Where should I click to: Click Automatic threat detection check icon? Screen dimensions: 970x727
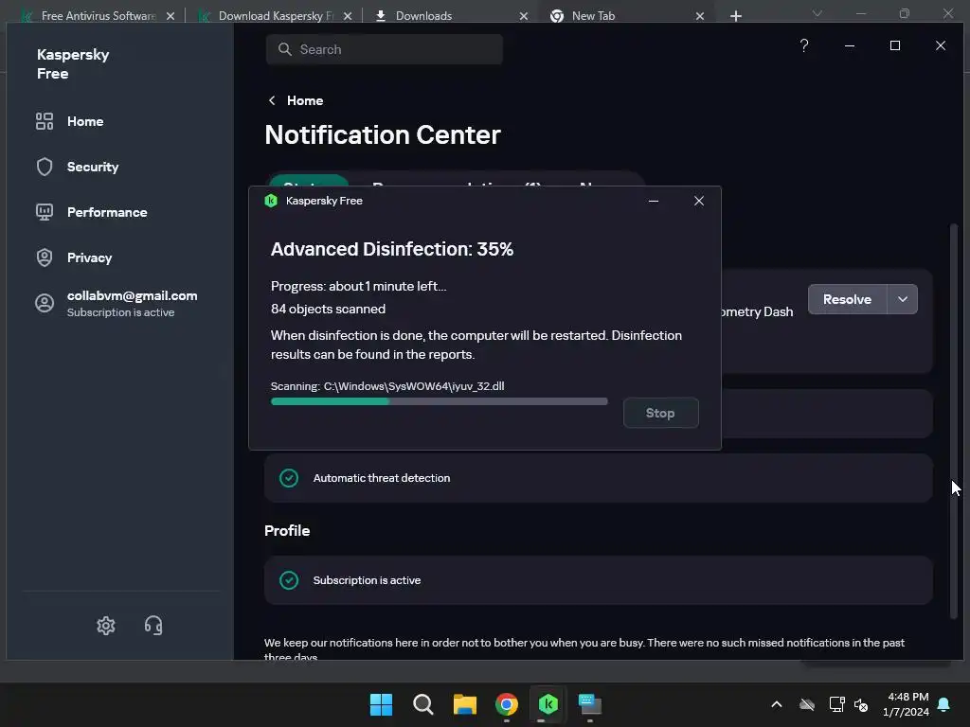(289, 478)
